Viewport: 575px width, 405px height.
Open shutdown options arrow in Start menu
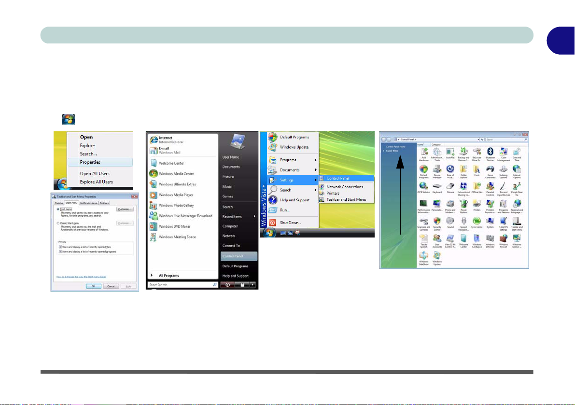[x=252, y=285]
